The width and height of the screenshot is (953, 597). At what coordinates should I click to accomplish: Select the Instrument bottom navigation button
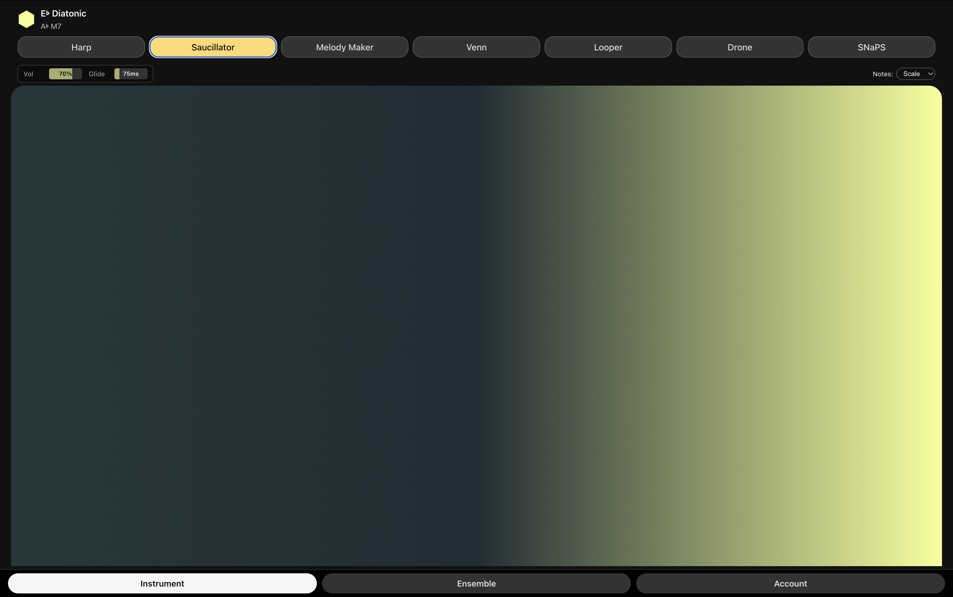coord(162,583)
